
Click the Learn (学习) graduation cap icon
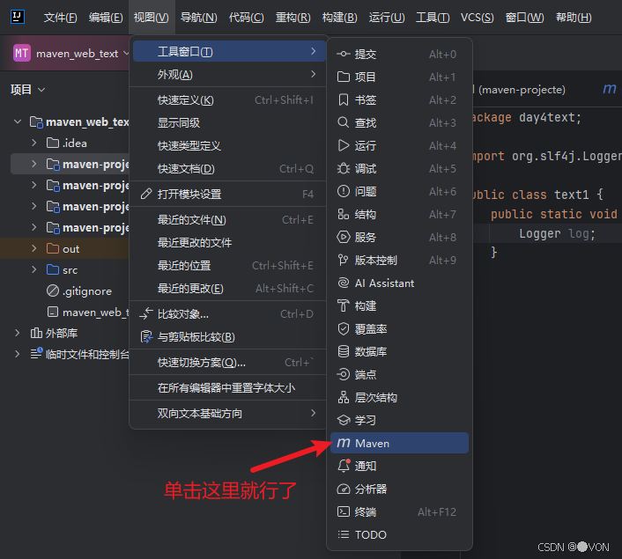tap(343, 420)
